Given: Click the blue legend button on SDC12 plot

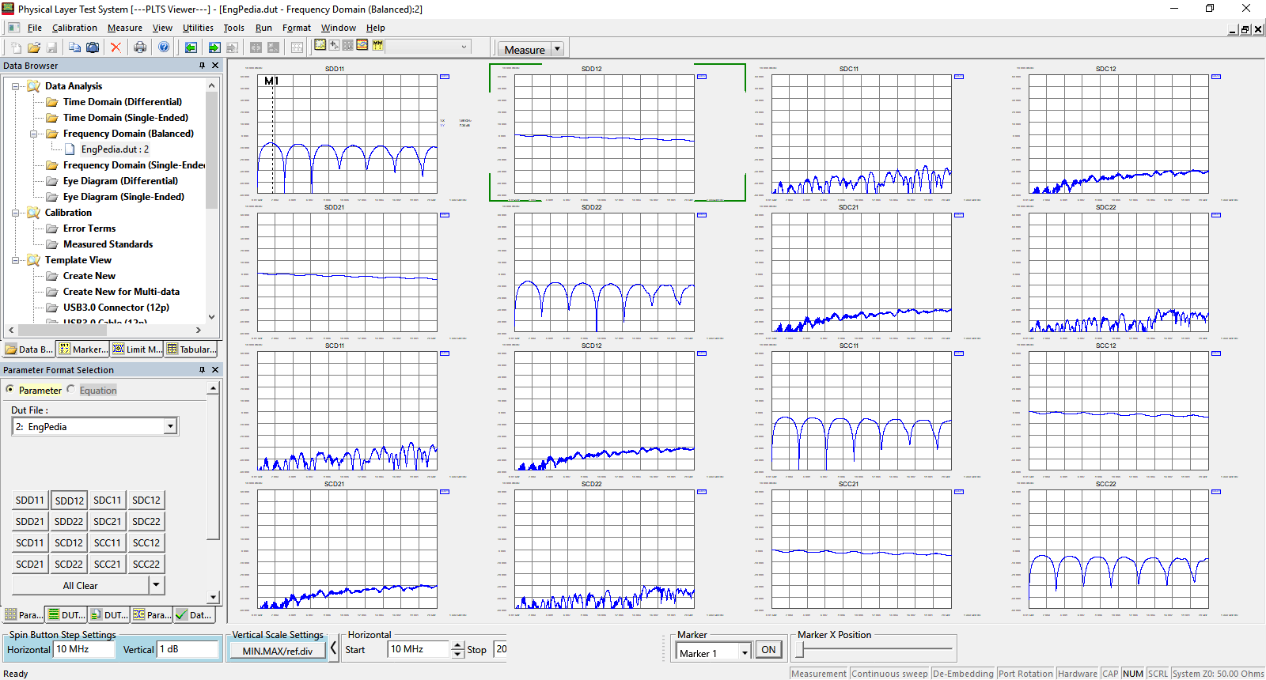Looking at the screenshot, I should click(x=1216, y=77).
